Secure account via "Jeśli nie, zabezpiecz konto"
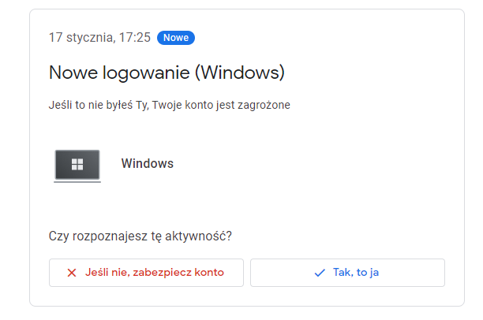 coord(146,273)
